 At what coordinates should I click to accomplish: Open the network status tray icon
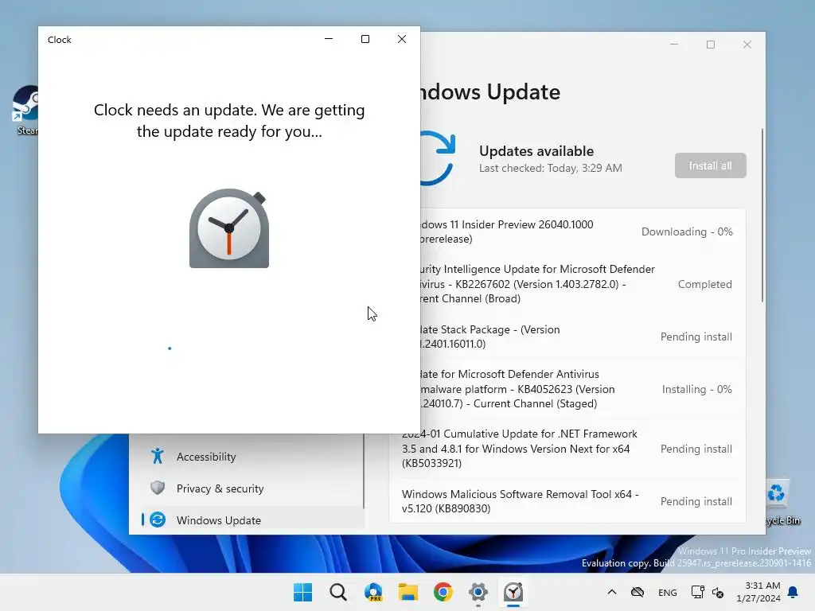coord(697,592)
